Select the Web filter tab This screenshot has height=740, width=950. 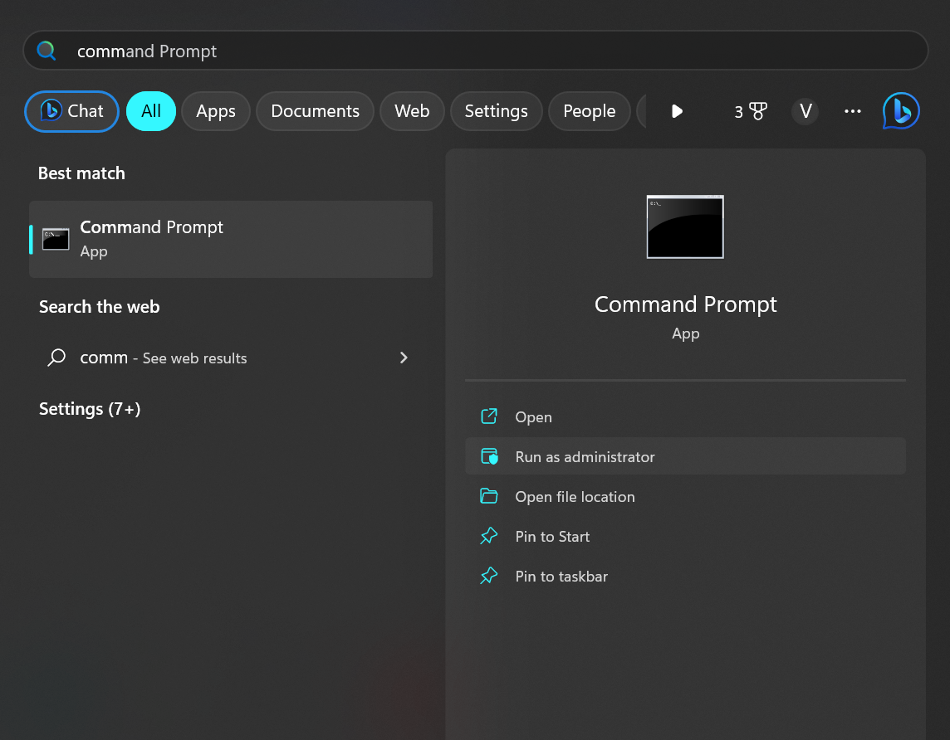pos(412,111)
